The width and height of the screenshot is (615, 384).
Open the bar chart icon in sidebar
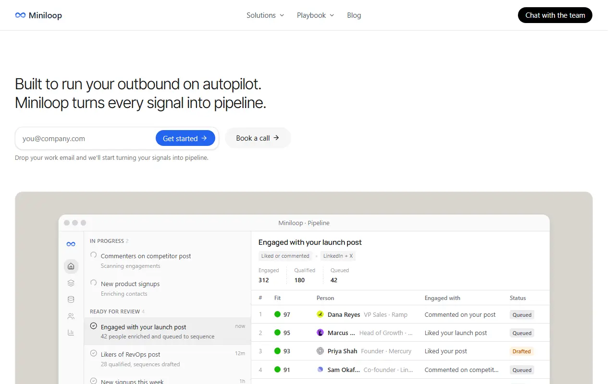tap(71, 333)
